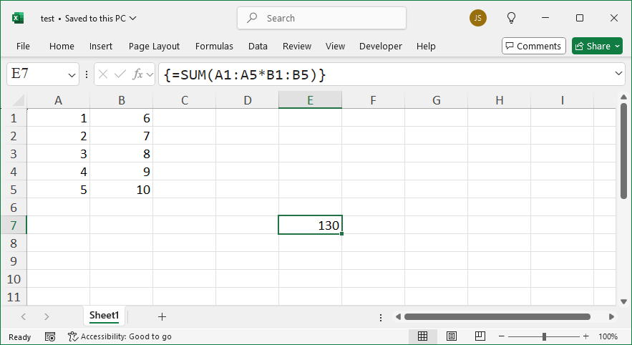Open the Name Box dropdown arrow
The width and height of the screenshot is (632, 345).
(x=72, y=75)
